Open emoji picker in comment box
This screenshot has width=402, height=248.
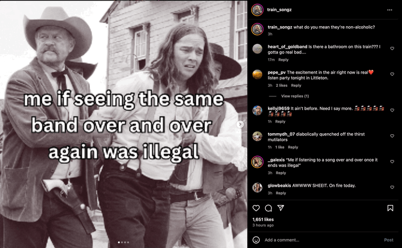click(256, 240)
